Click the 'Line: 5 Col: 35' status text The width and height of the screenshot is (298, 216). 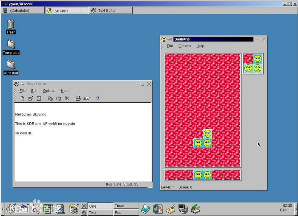click(x=126, y=184)
